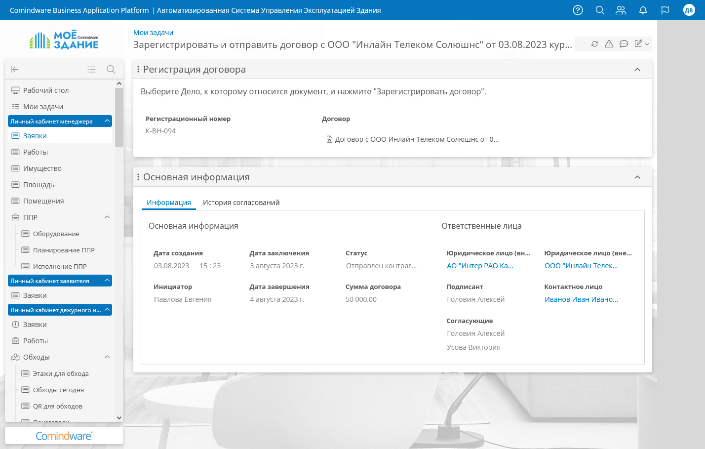Click contract sum 50 000,00
The width and height of the screenshot is (705, 449).
[x=361, y=299]
